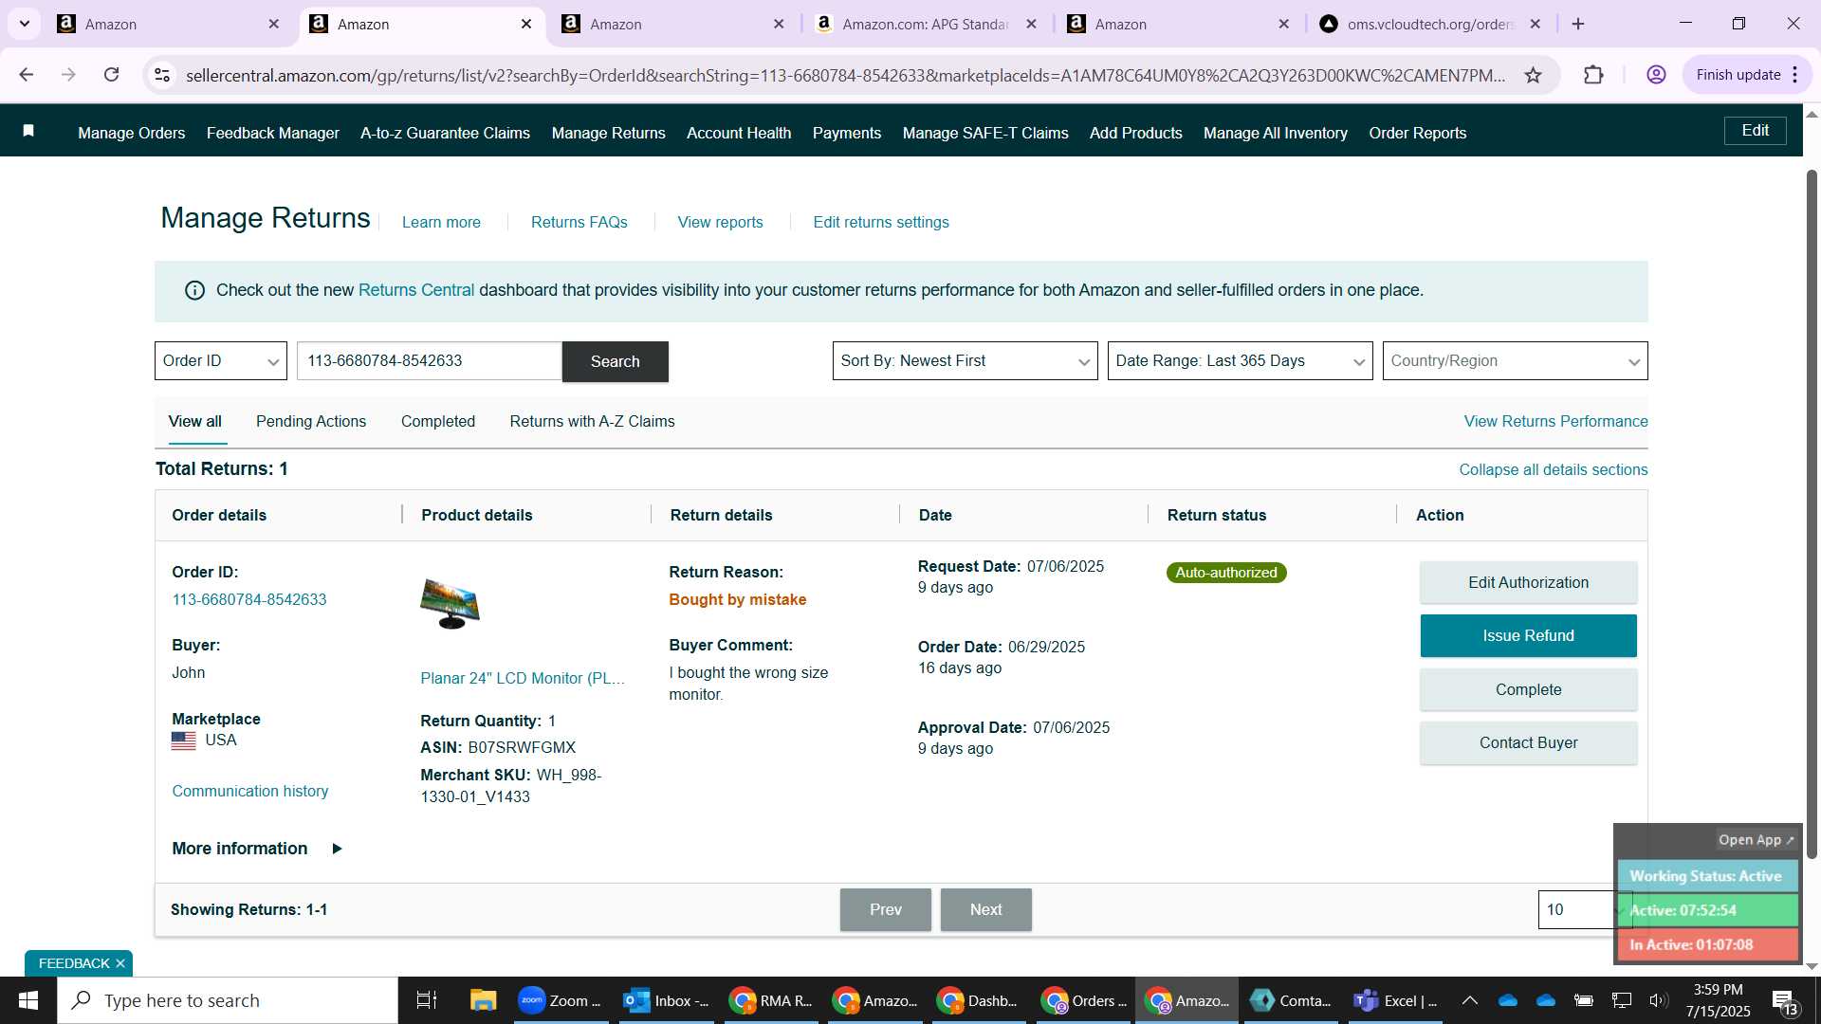Reload the page with the refresh icon

click(111, 75)
